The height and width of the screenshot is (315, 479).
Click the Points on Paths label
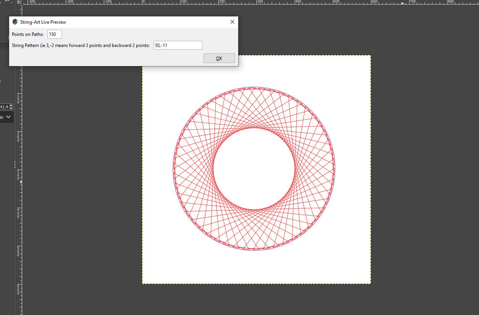click(x=27, y=34)
